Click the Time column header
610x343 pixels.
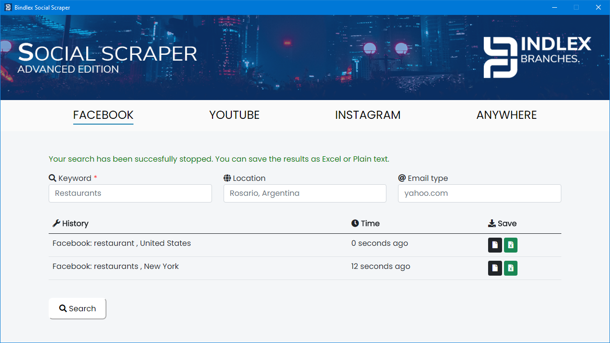[x=366, y=223]
